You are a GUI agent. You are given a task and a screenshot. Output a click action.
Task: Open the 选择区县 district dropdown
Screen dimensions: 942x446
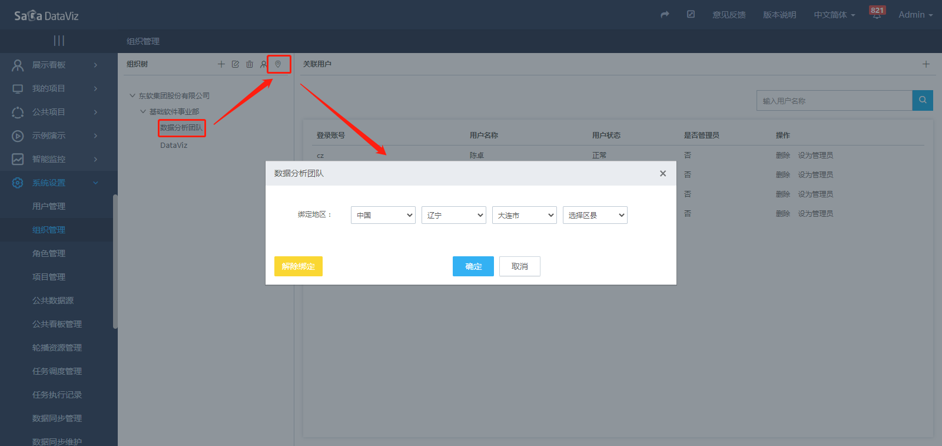(x=595, y=215)
